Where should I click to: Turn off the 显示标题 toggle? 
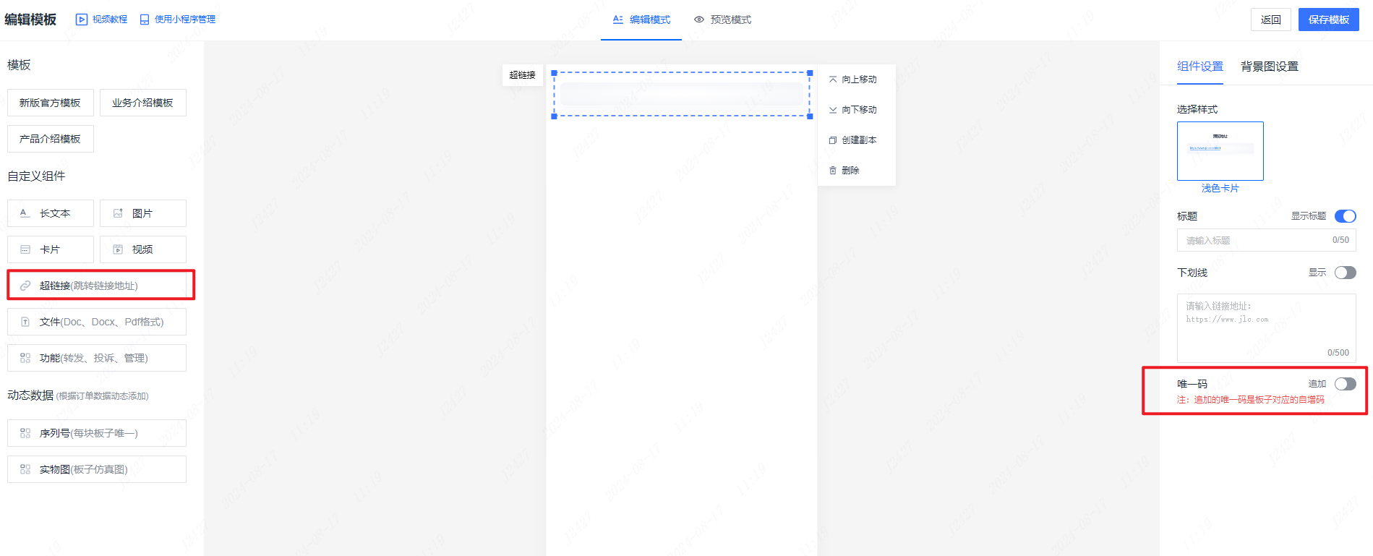pyautogui.click(x=1345, y=216)
